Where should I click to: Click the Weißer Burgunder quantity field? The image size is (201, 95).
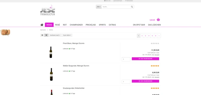(126, 82)
